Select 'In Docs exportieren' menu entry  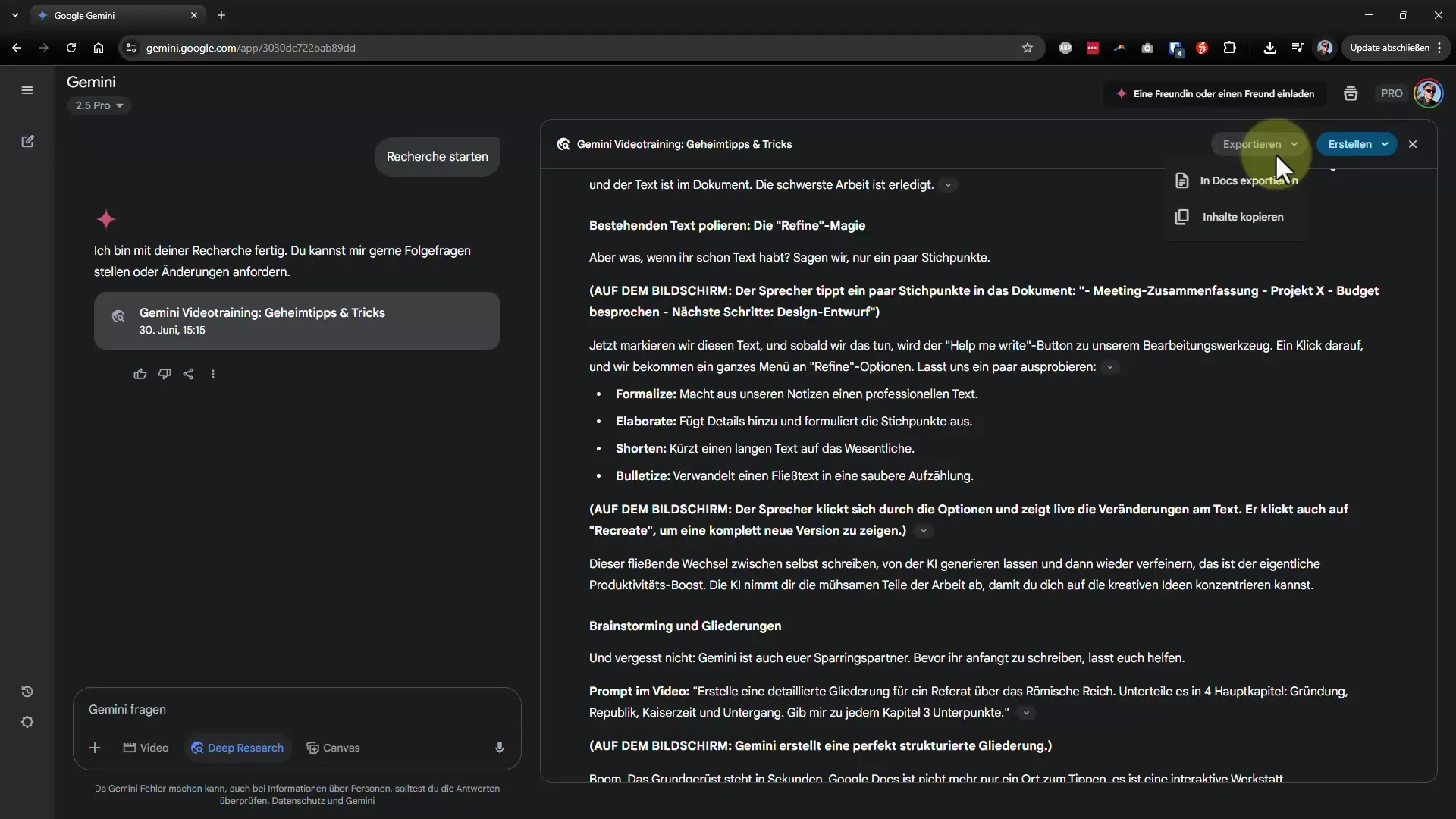pos(1236,180)
